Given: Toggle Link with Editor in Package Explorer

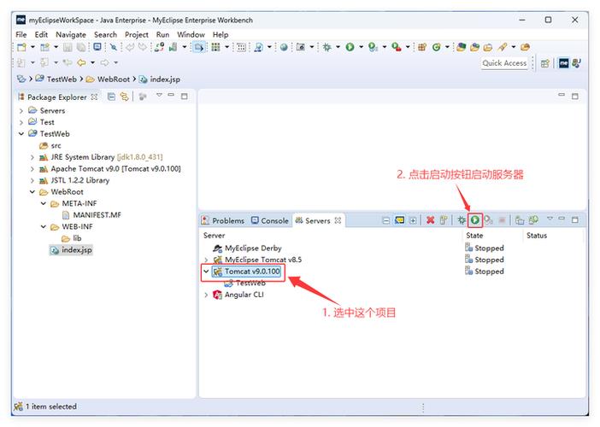Looking at the screenshot, I should click(124, 97).
